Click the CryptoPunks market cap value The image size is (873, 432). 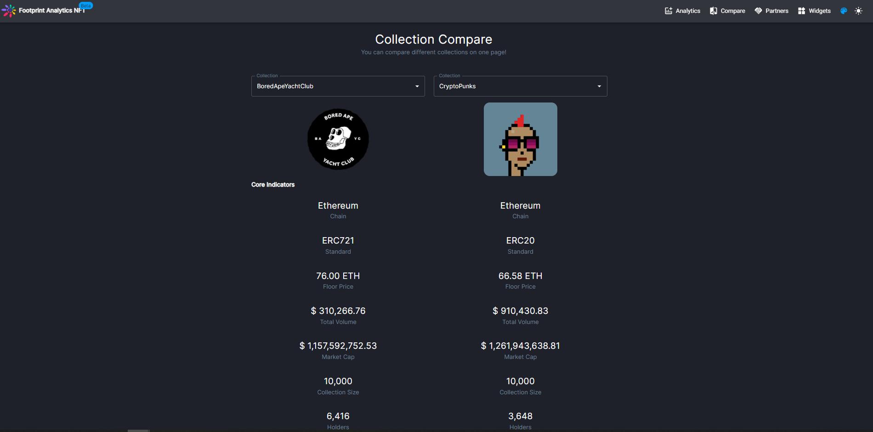pyautogui.click(x=520, y=346)
